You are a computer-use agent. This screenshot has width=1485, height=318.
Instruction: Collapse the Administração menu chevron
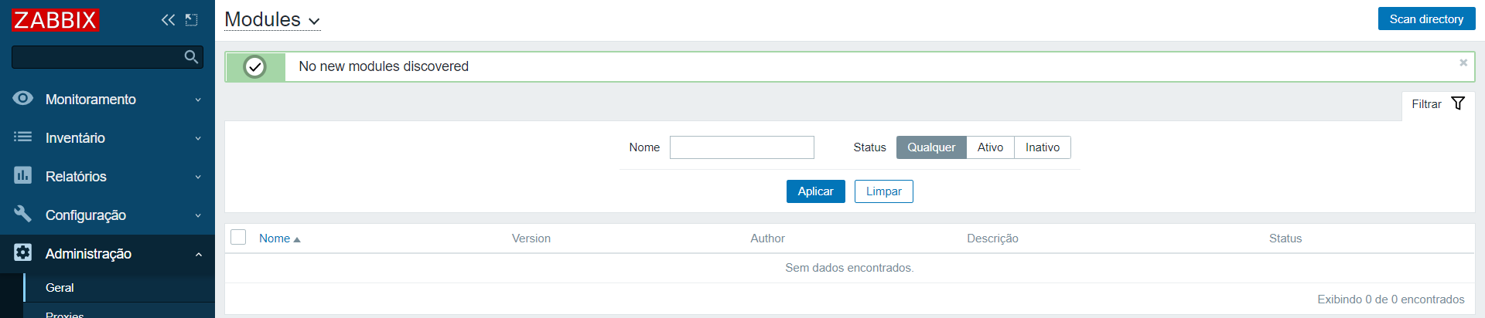pos(198,254)
